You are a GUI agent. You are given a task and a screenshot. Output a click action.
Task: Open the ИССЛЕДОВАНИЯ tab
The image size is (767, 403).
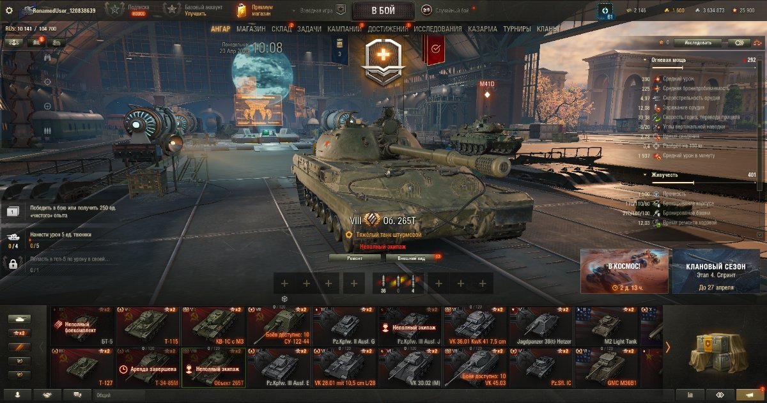[x=437, y=29]
